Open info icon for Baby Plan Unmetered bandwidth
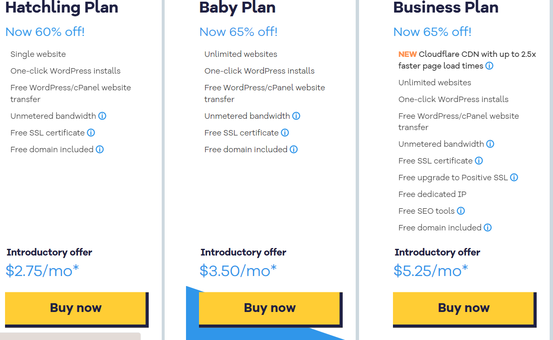553x340 pixels. pos(296,116)
